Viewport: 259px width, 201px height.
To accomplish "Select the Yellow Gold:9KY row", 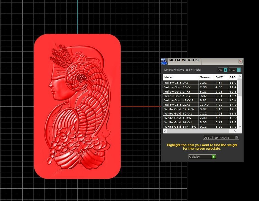I will [200, 83].
